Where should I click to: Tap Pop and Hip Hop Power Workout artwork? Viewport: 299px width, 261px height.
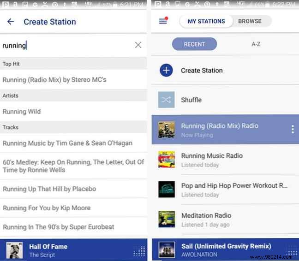167,189
